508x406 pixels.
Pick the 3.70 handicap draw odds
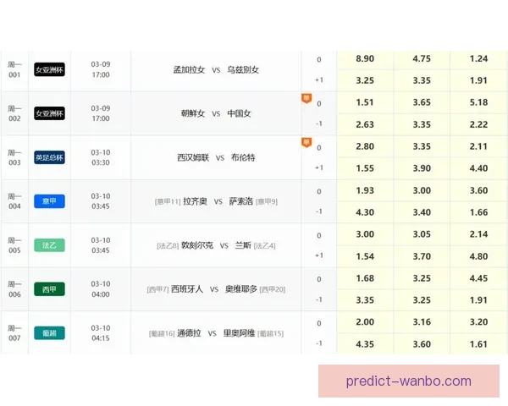point(422,256)
